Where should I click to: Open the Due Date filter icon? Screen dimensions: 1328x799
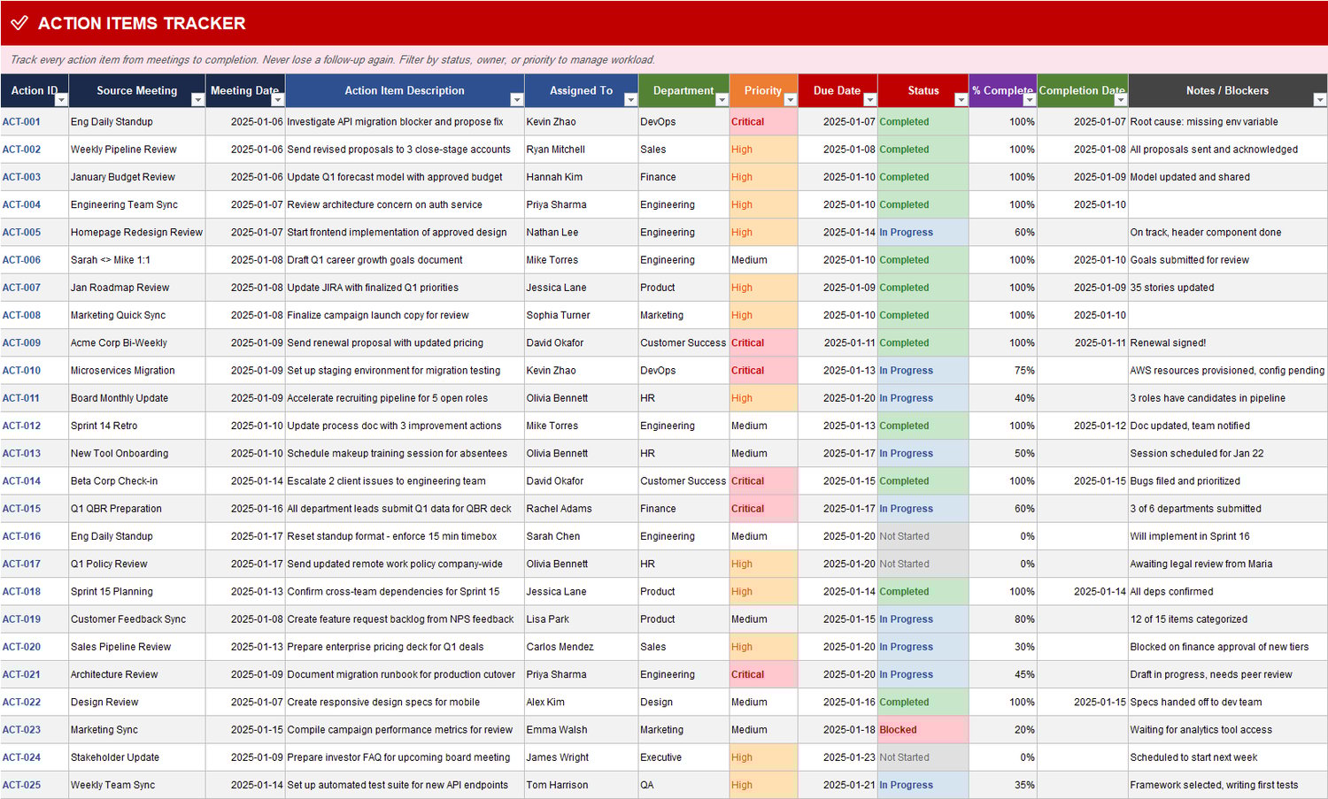[869, 99]
